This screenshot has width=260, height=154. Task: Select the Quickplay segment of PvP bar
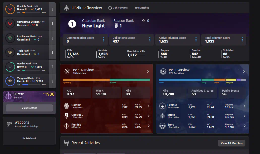(86, 80)
